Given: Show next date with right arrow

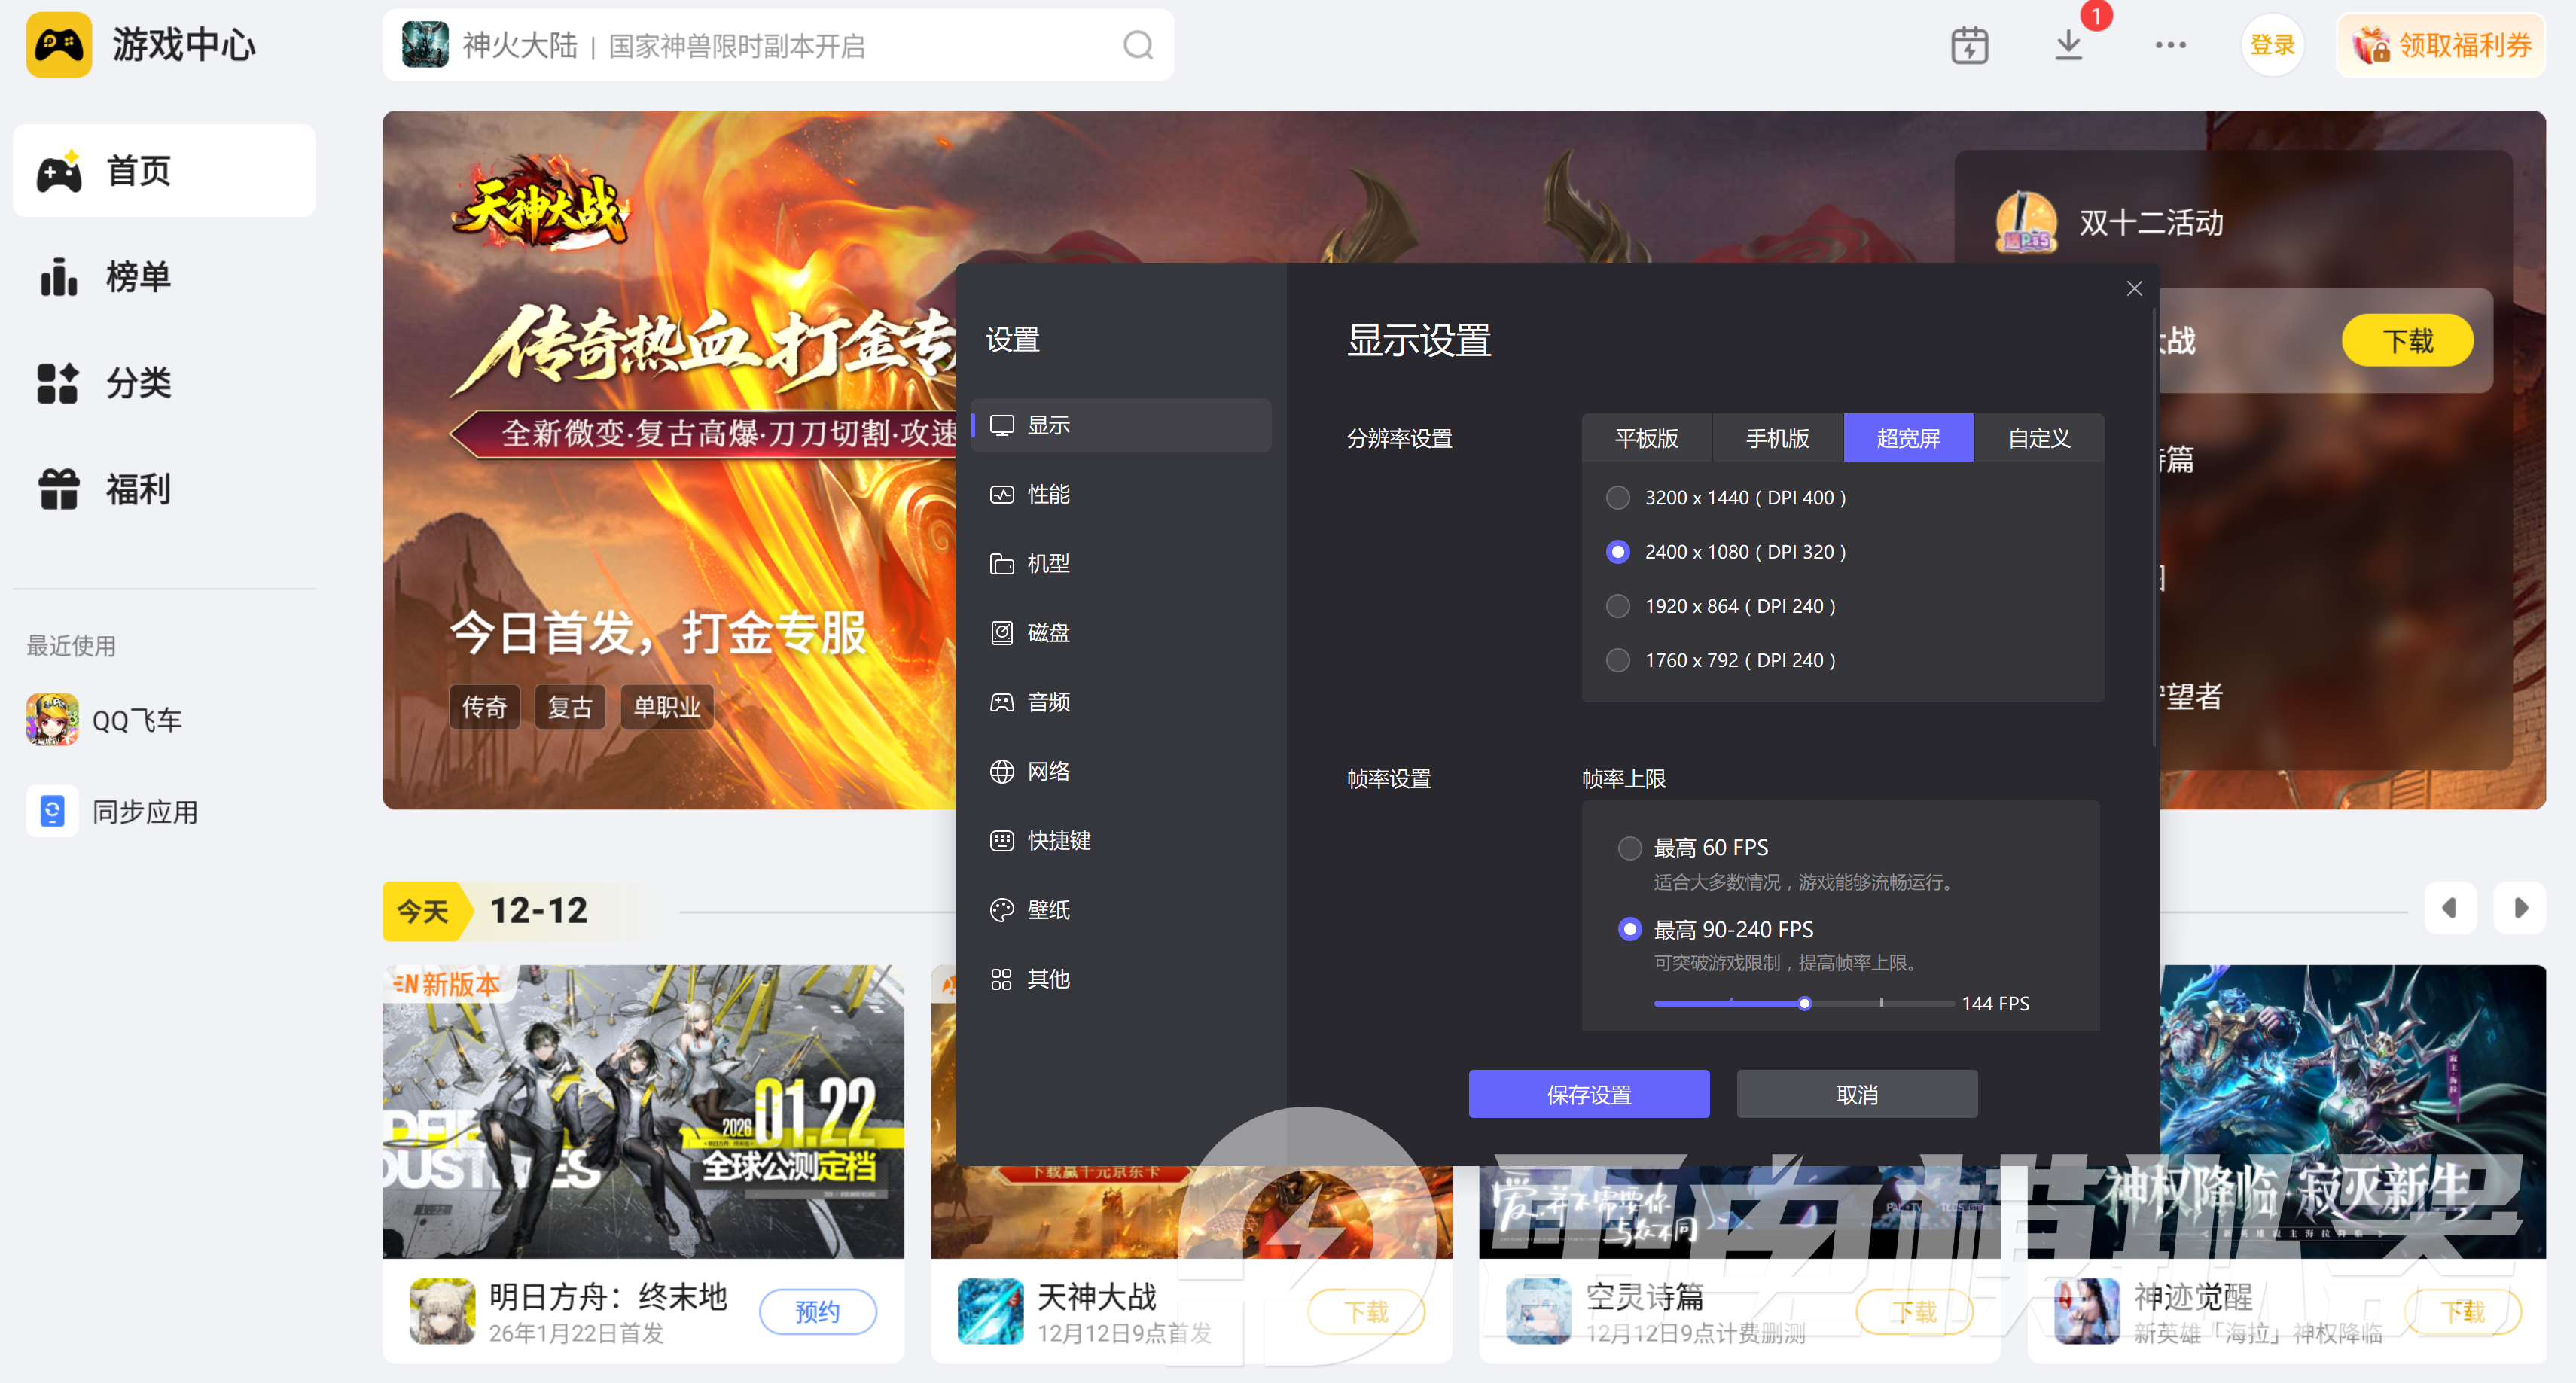Looking at the screenshot, I should [x=2519, y=908].
